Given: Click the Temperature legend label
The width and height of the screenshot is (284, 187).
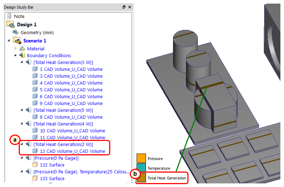Looking at the screenshot, I should [x=159, y=168].
